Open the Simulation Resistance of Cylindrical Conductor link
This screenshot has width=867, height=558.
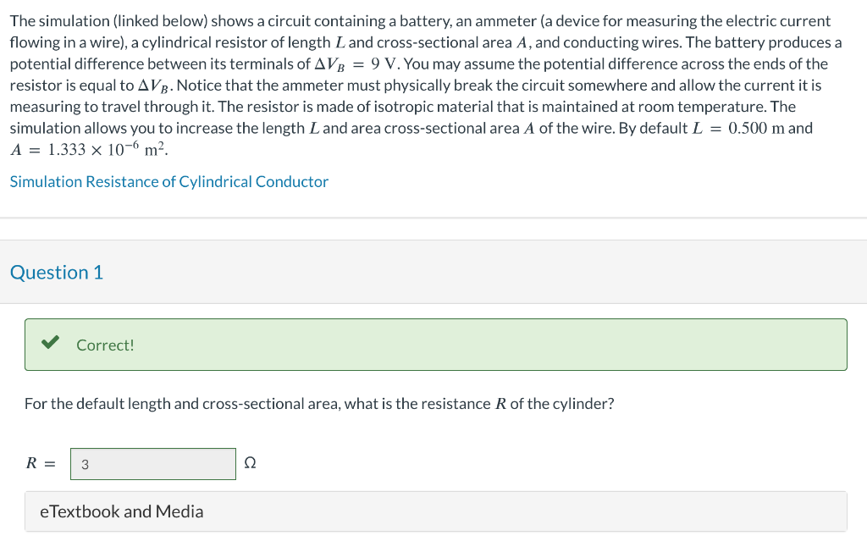pyautogui.click(x=168, y=181)
